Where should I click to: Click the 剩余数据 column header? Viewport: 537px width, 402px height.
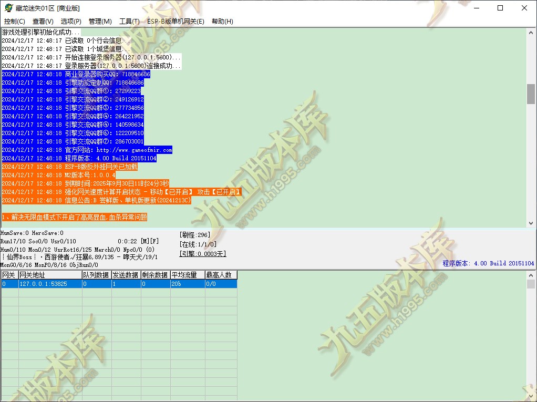tap(156, 275)
